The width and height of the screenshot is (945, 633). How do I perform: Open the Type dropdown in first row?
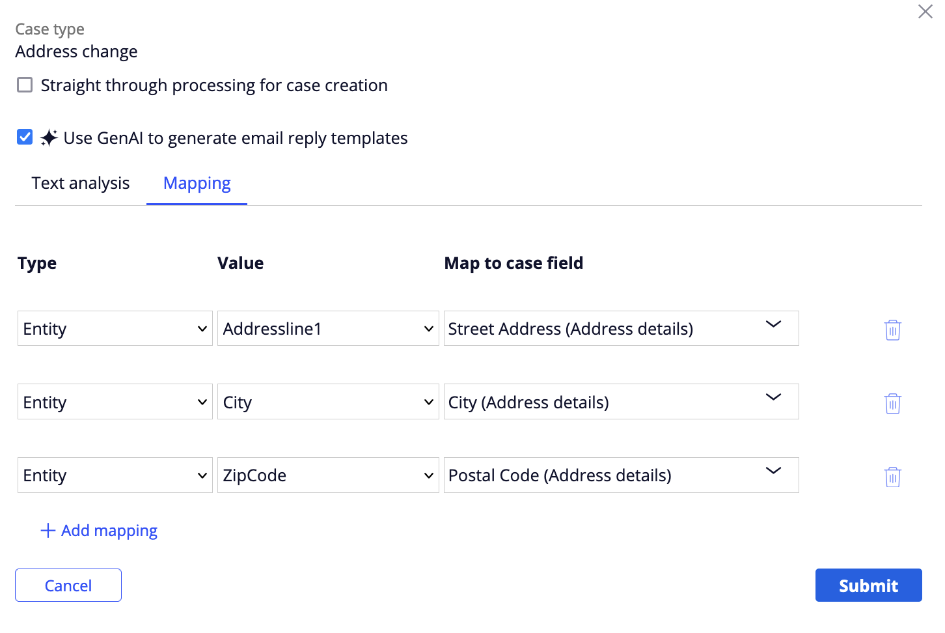tap(115, 328)
